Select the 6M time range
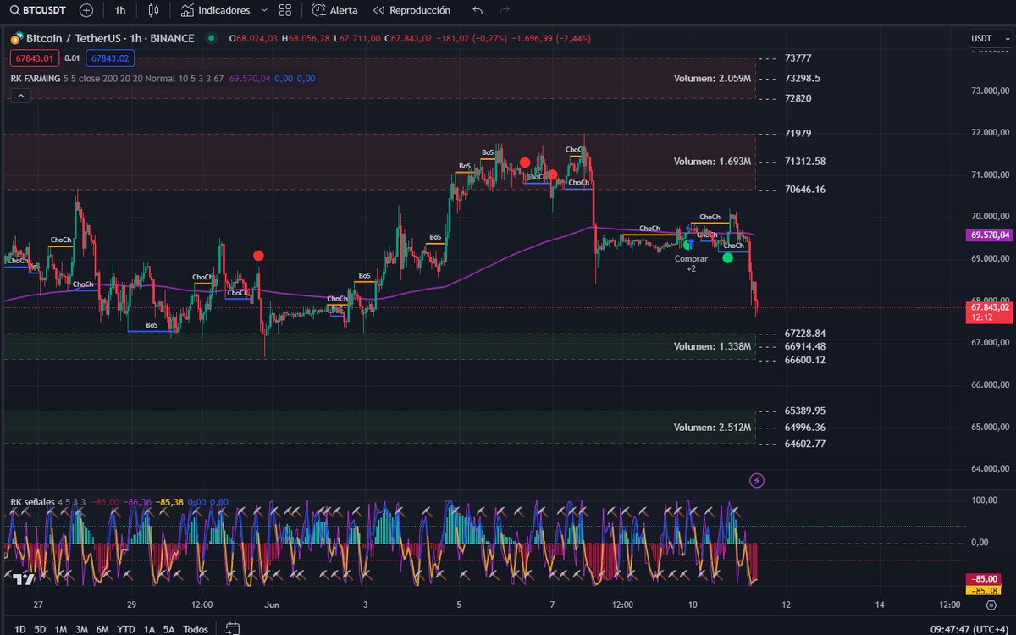 pos(102,629)
